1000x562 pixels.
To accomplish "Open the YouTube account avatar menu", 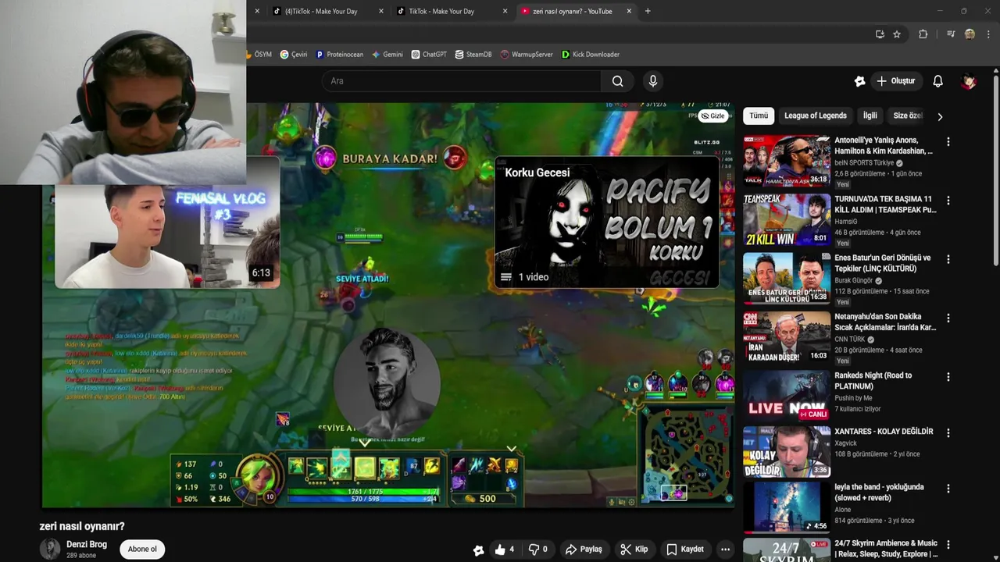I will pos(969,81).
